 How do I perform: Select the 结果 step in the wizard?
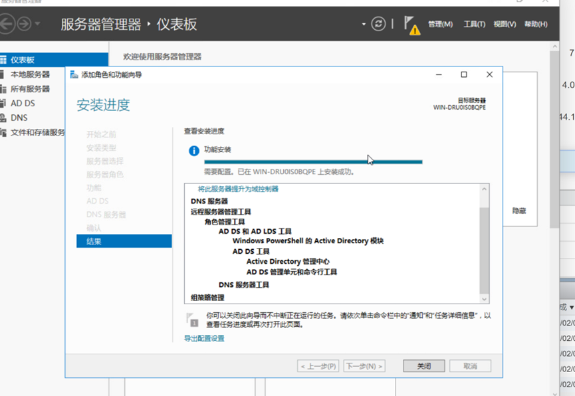[x=124, y=241]
